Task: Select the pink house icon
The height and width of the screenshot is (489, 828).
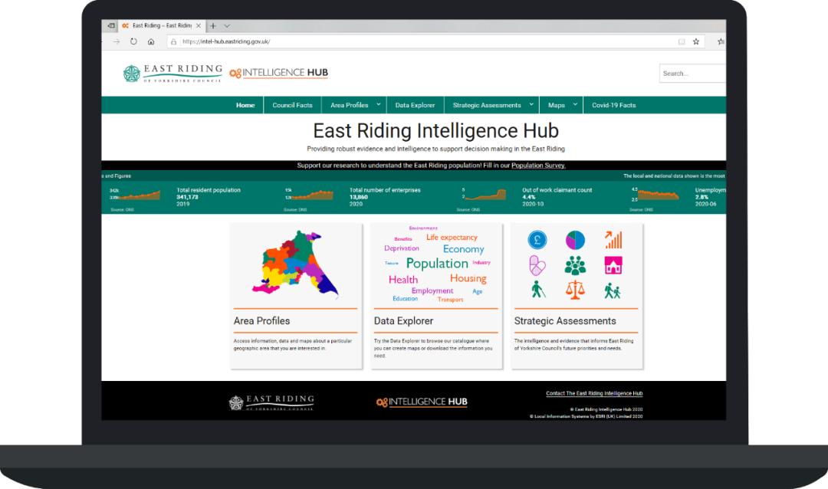Action: pyautogui.click(x=613, y=265)
